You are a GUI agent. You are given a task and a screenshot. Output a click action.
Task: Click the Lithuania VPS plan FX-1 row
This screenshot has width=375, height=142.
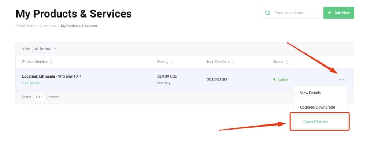[x=185, y=80]
